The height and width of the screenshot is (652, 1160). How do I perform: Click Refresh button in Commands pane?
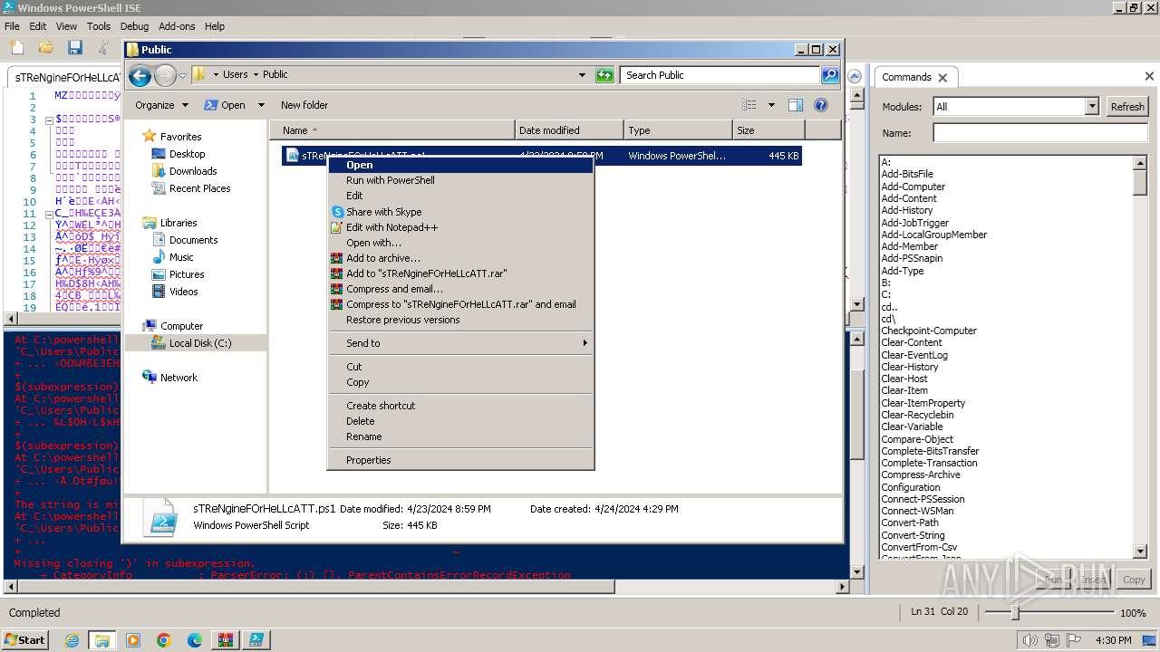click(x=1127, y=107)
